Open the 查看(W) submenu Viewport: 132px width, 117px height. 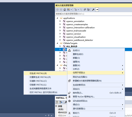[96, 66]
